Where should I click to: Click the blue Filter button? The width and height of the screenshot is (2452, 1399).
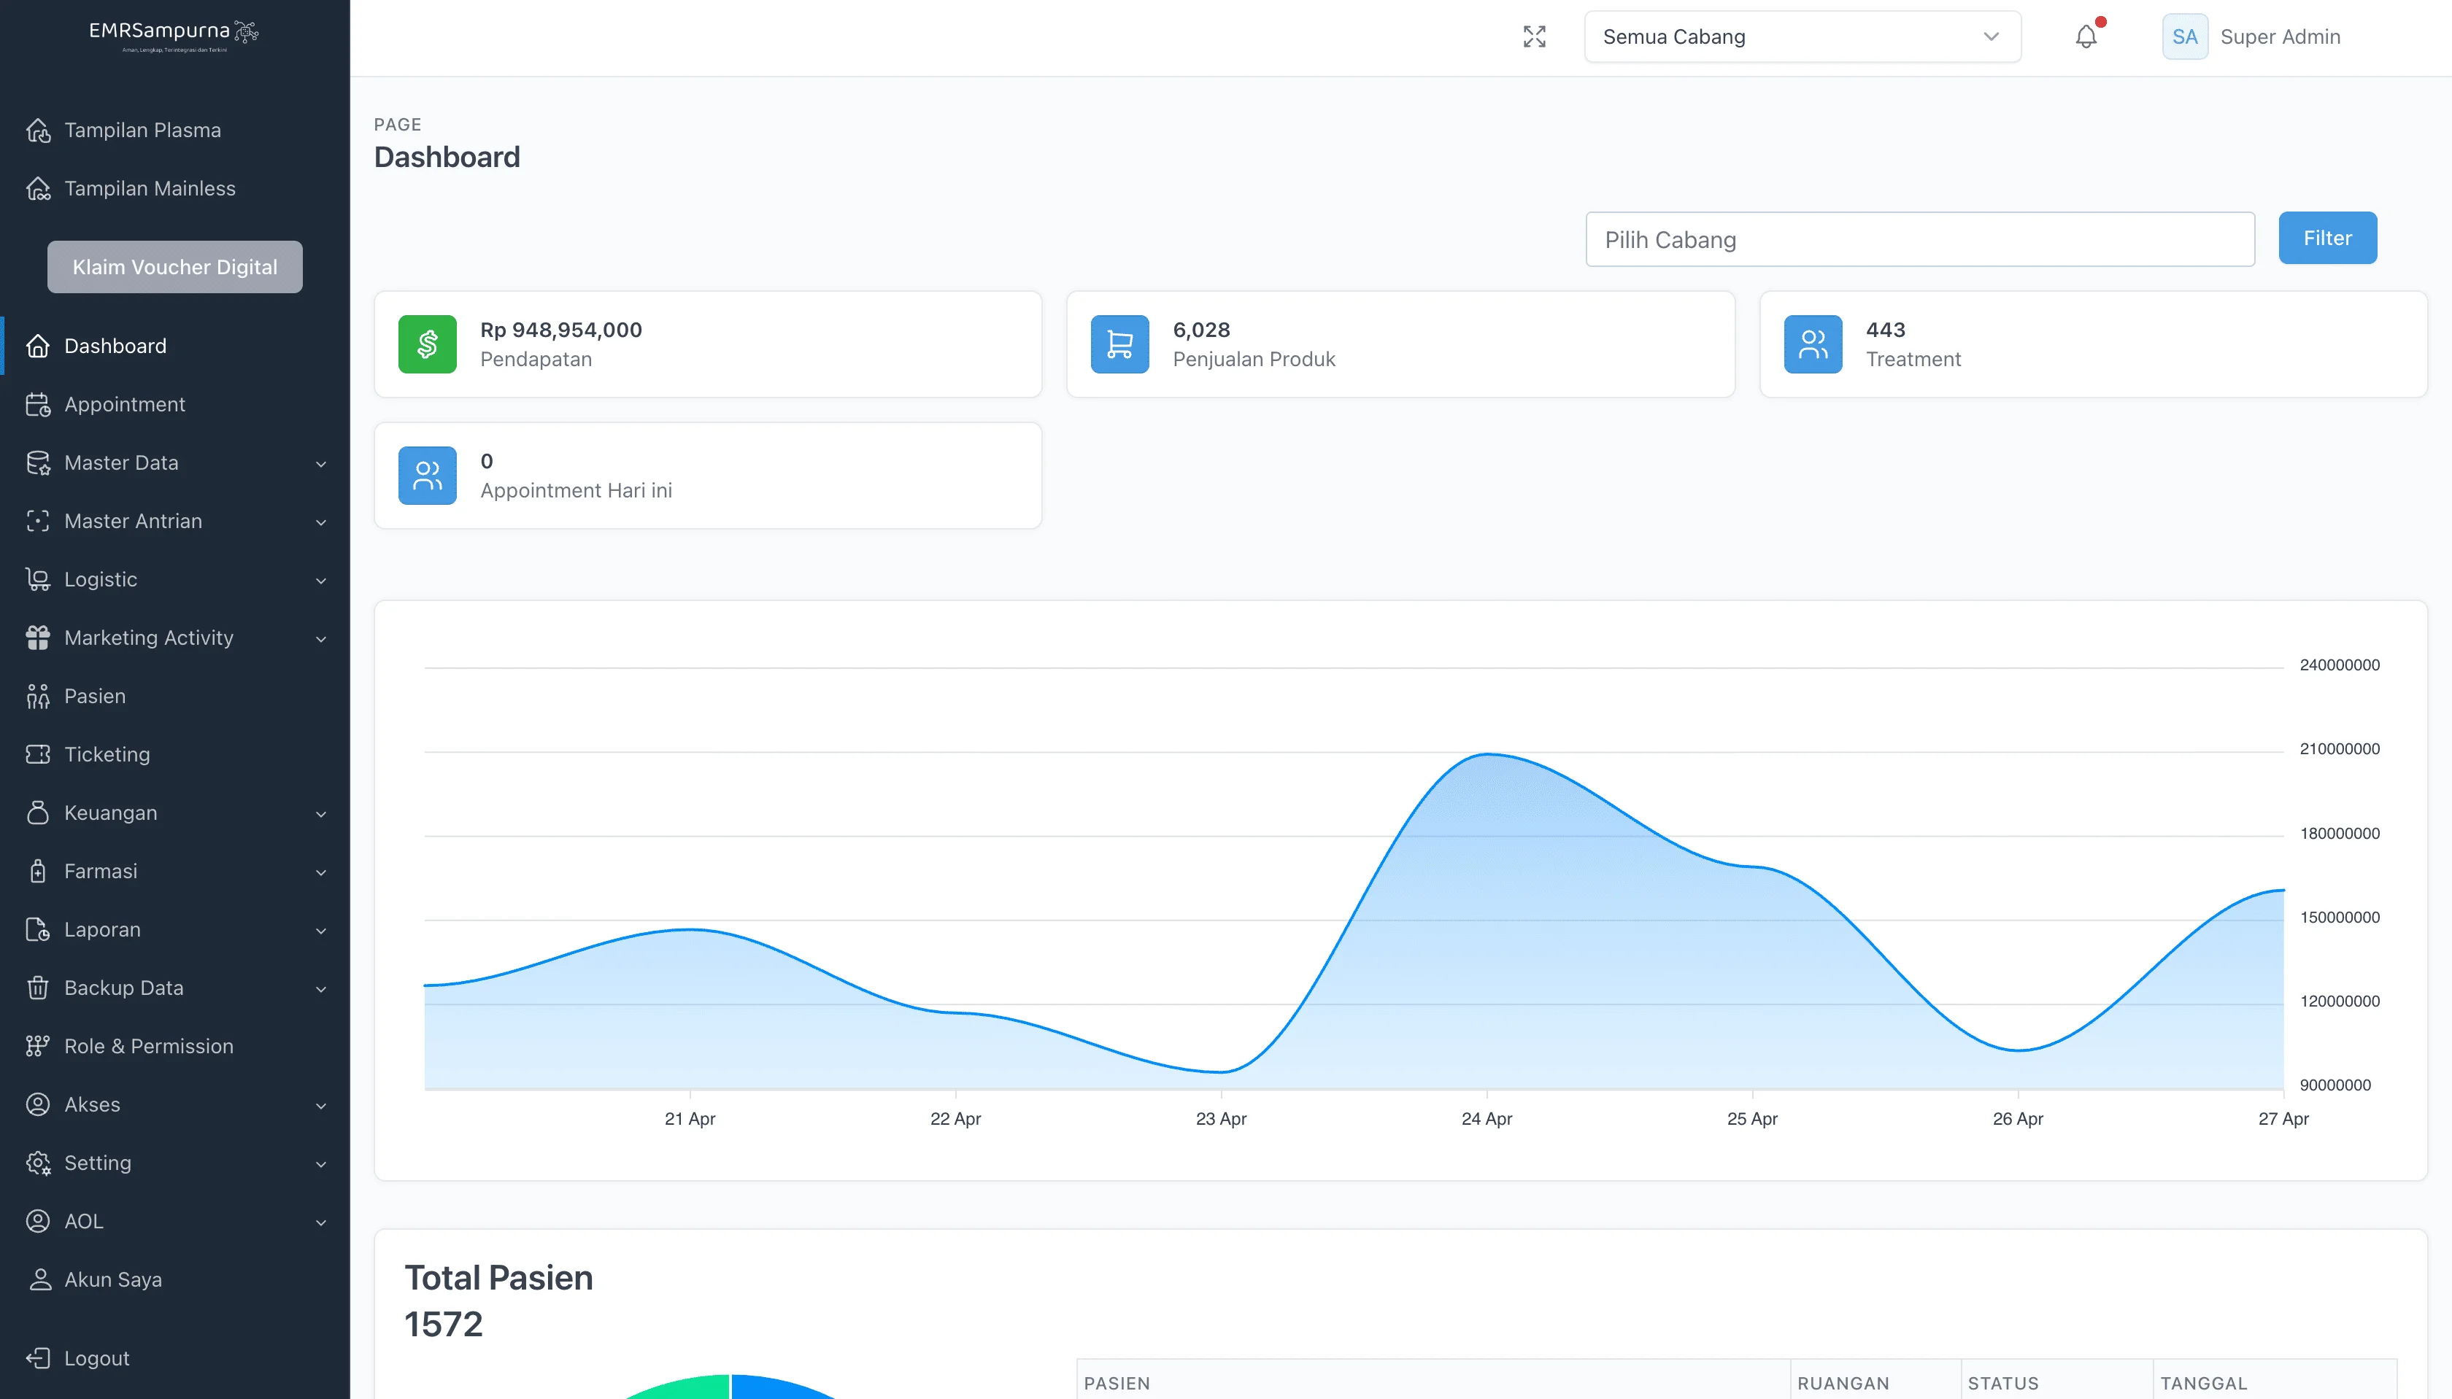point(2327,239)
